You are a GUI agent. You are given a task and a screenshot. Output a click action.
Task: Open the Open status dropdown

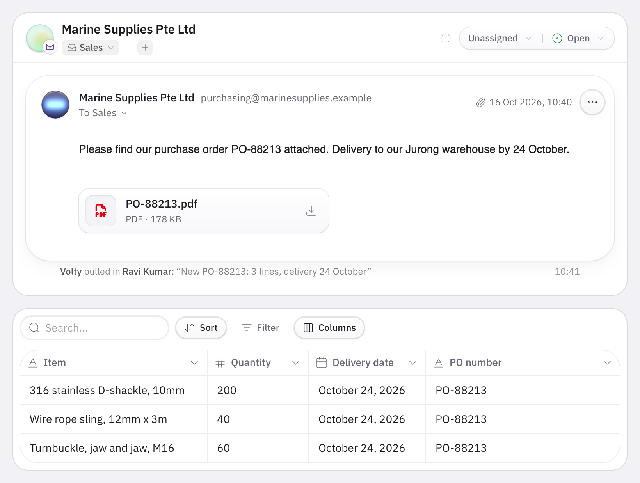point(578,38)
